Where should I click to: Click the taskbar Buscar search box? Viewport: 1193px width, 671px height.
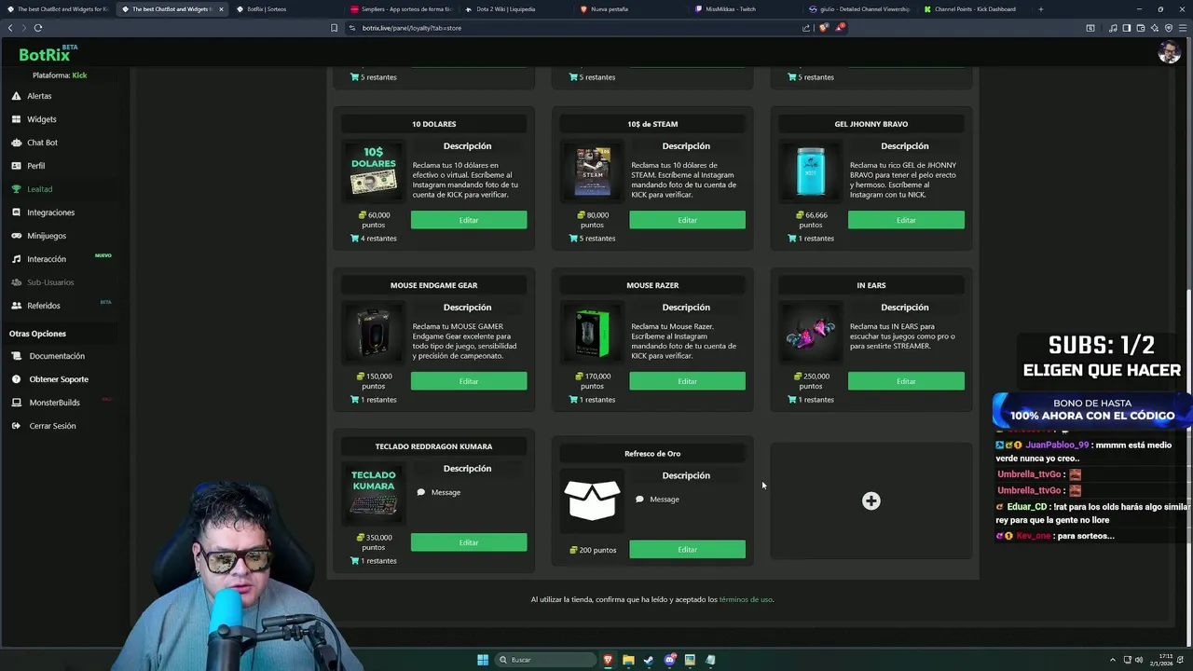545,660
